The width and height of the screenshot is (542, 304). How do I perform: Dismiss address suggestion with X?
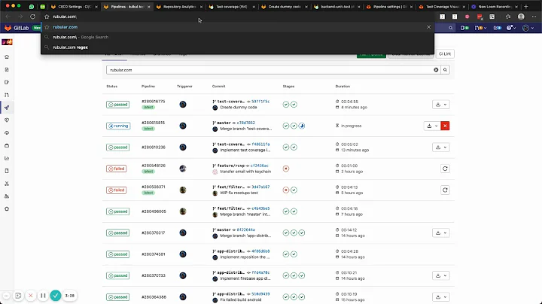pyautogui.click(x=428, y=27)
